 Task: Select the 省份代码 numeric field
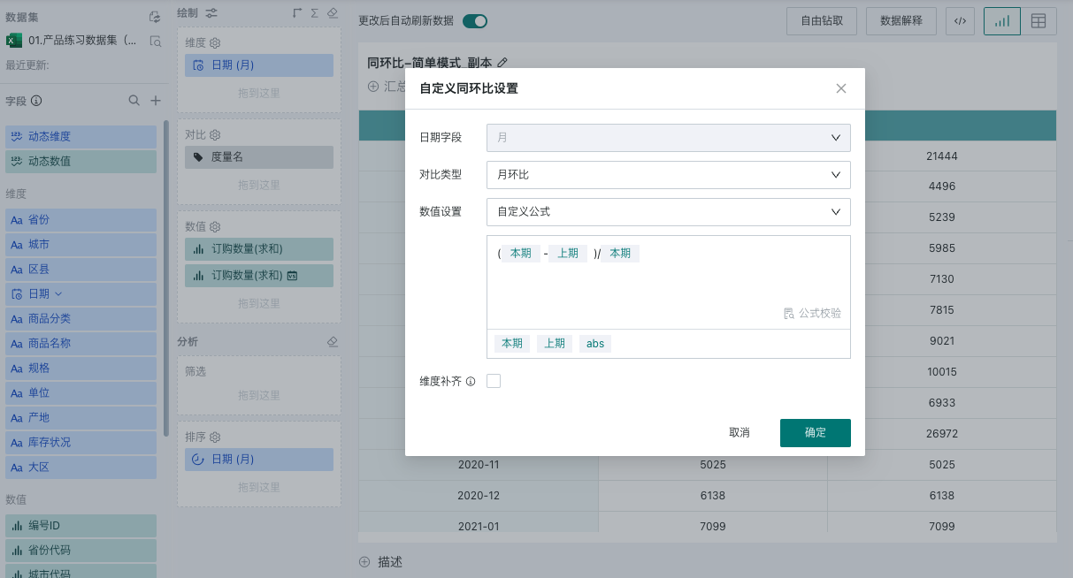80,551
